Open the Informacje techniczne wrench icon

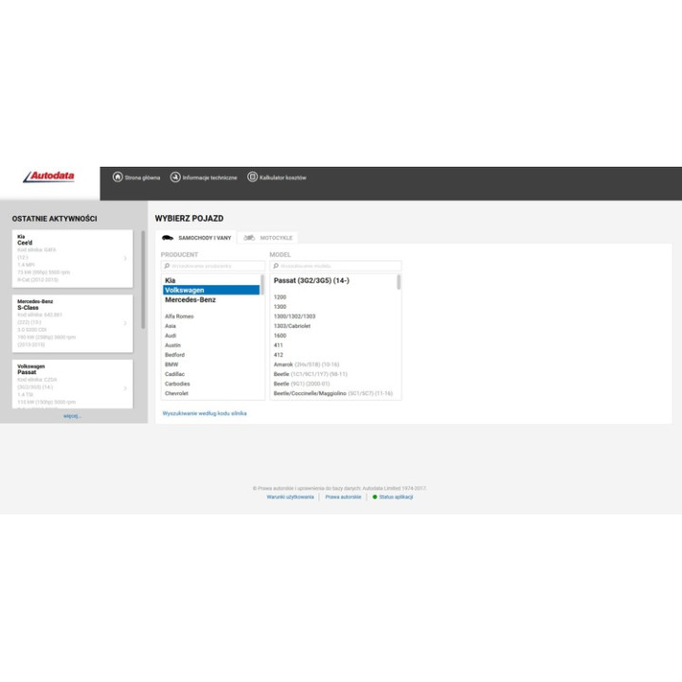point(175,177)
